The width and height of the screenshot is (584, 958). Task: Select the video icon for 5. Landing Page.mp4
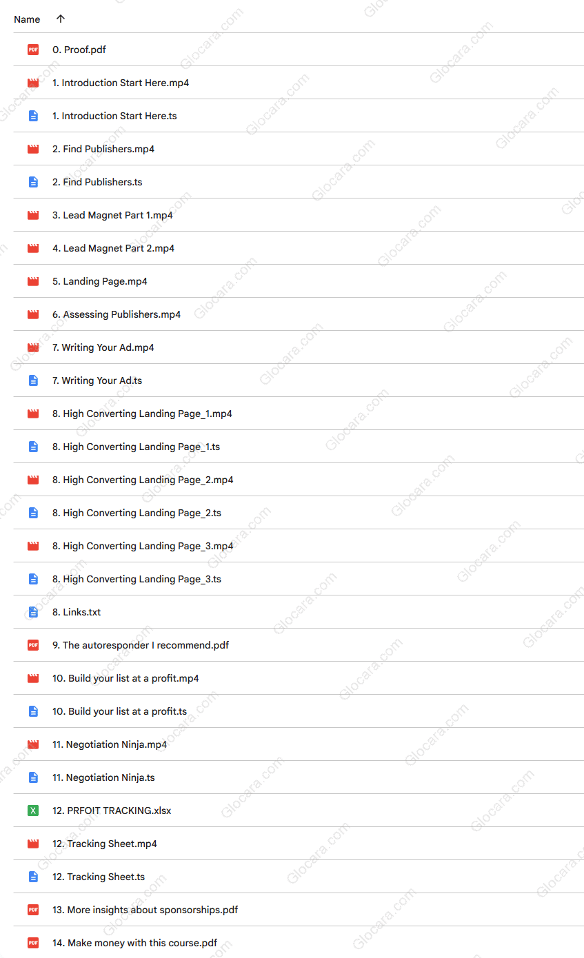coord(32,281)
